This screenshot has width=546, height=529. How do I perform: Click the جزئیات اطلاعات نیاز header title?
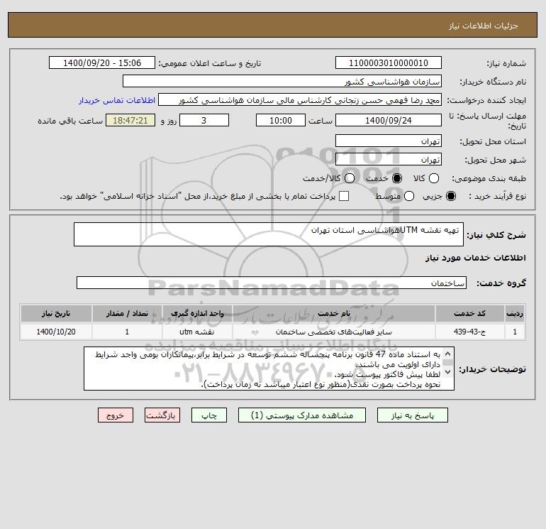coord(484,26)
